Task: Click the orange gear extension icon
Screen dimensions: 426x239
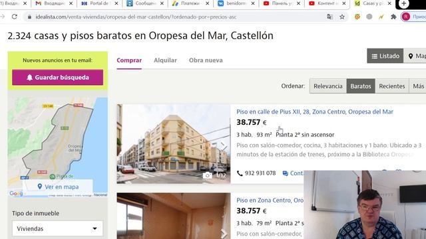Action: (357, 17)
